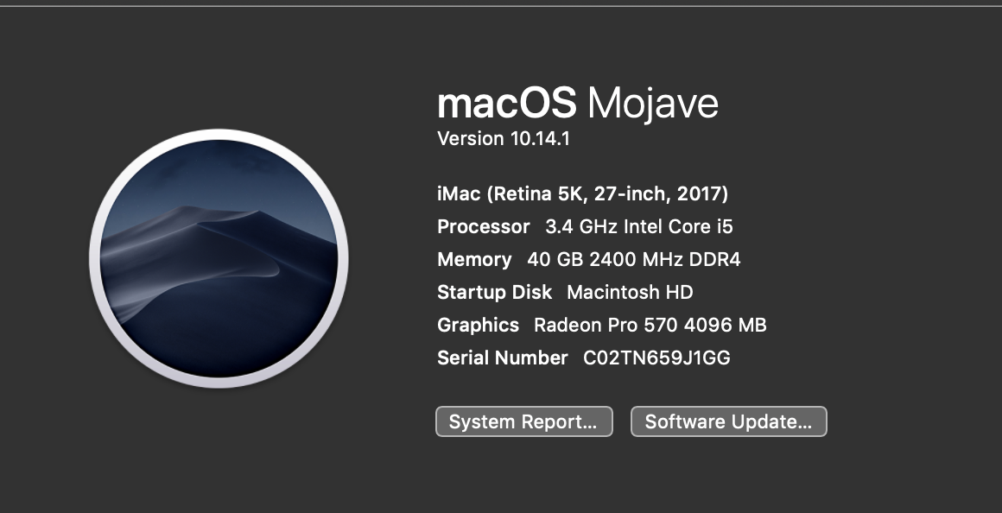Click the Startup Disk label

point(494,292)
